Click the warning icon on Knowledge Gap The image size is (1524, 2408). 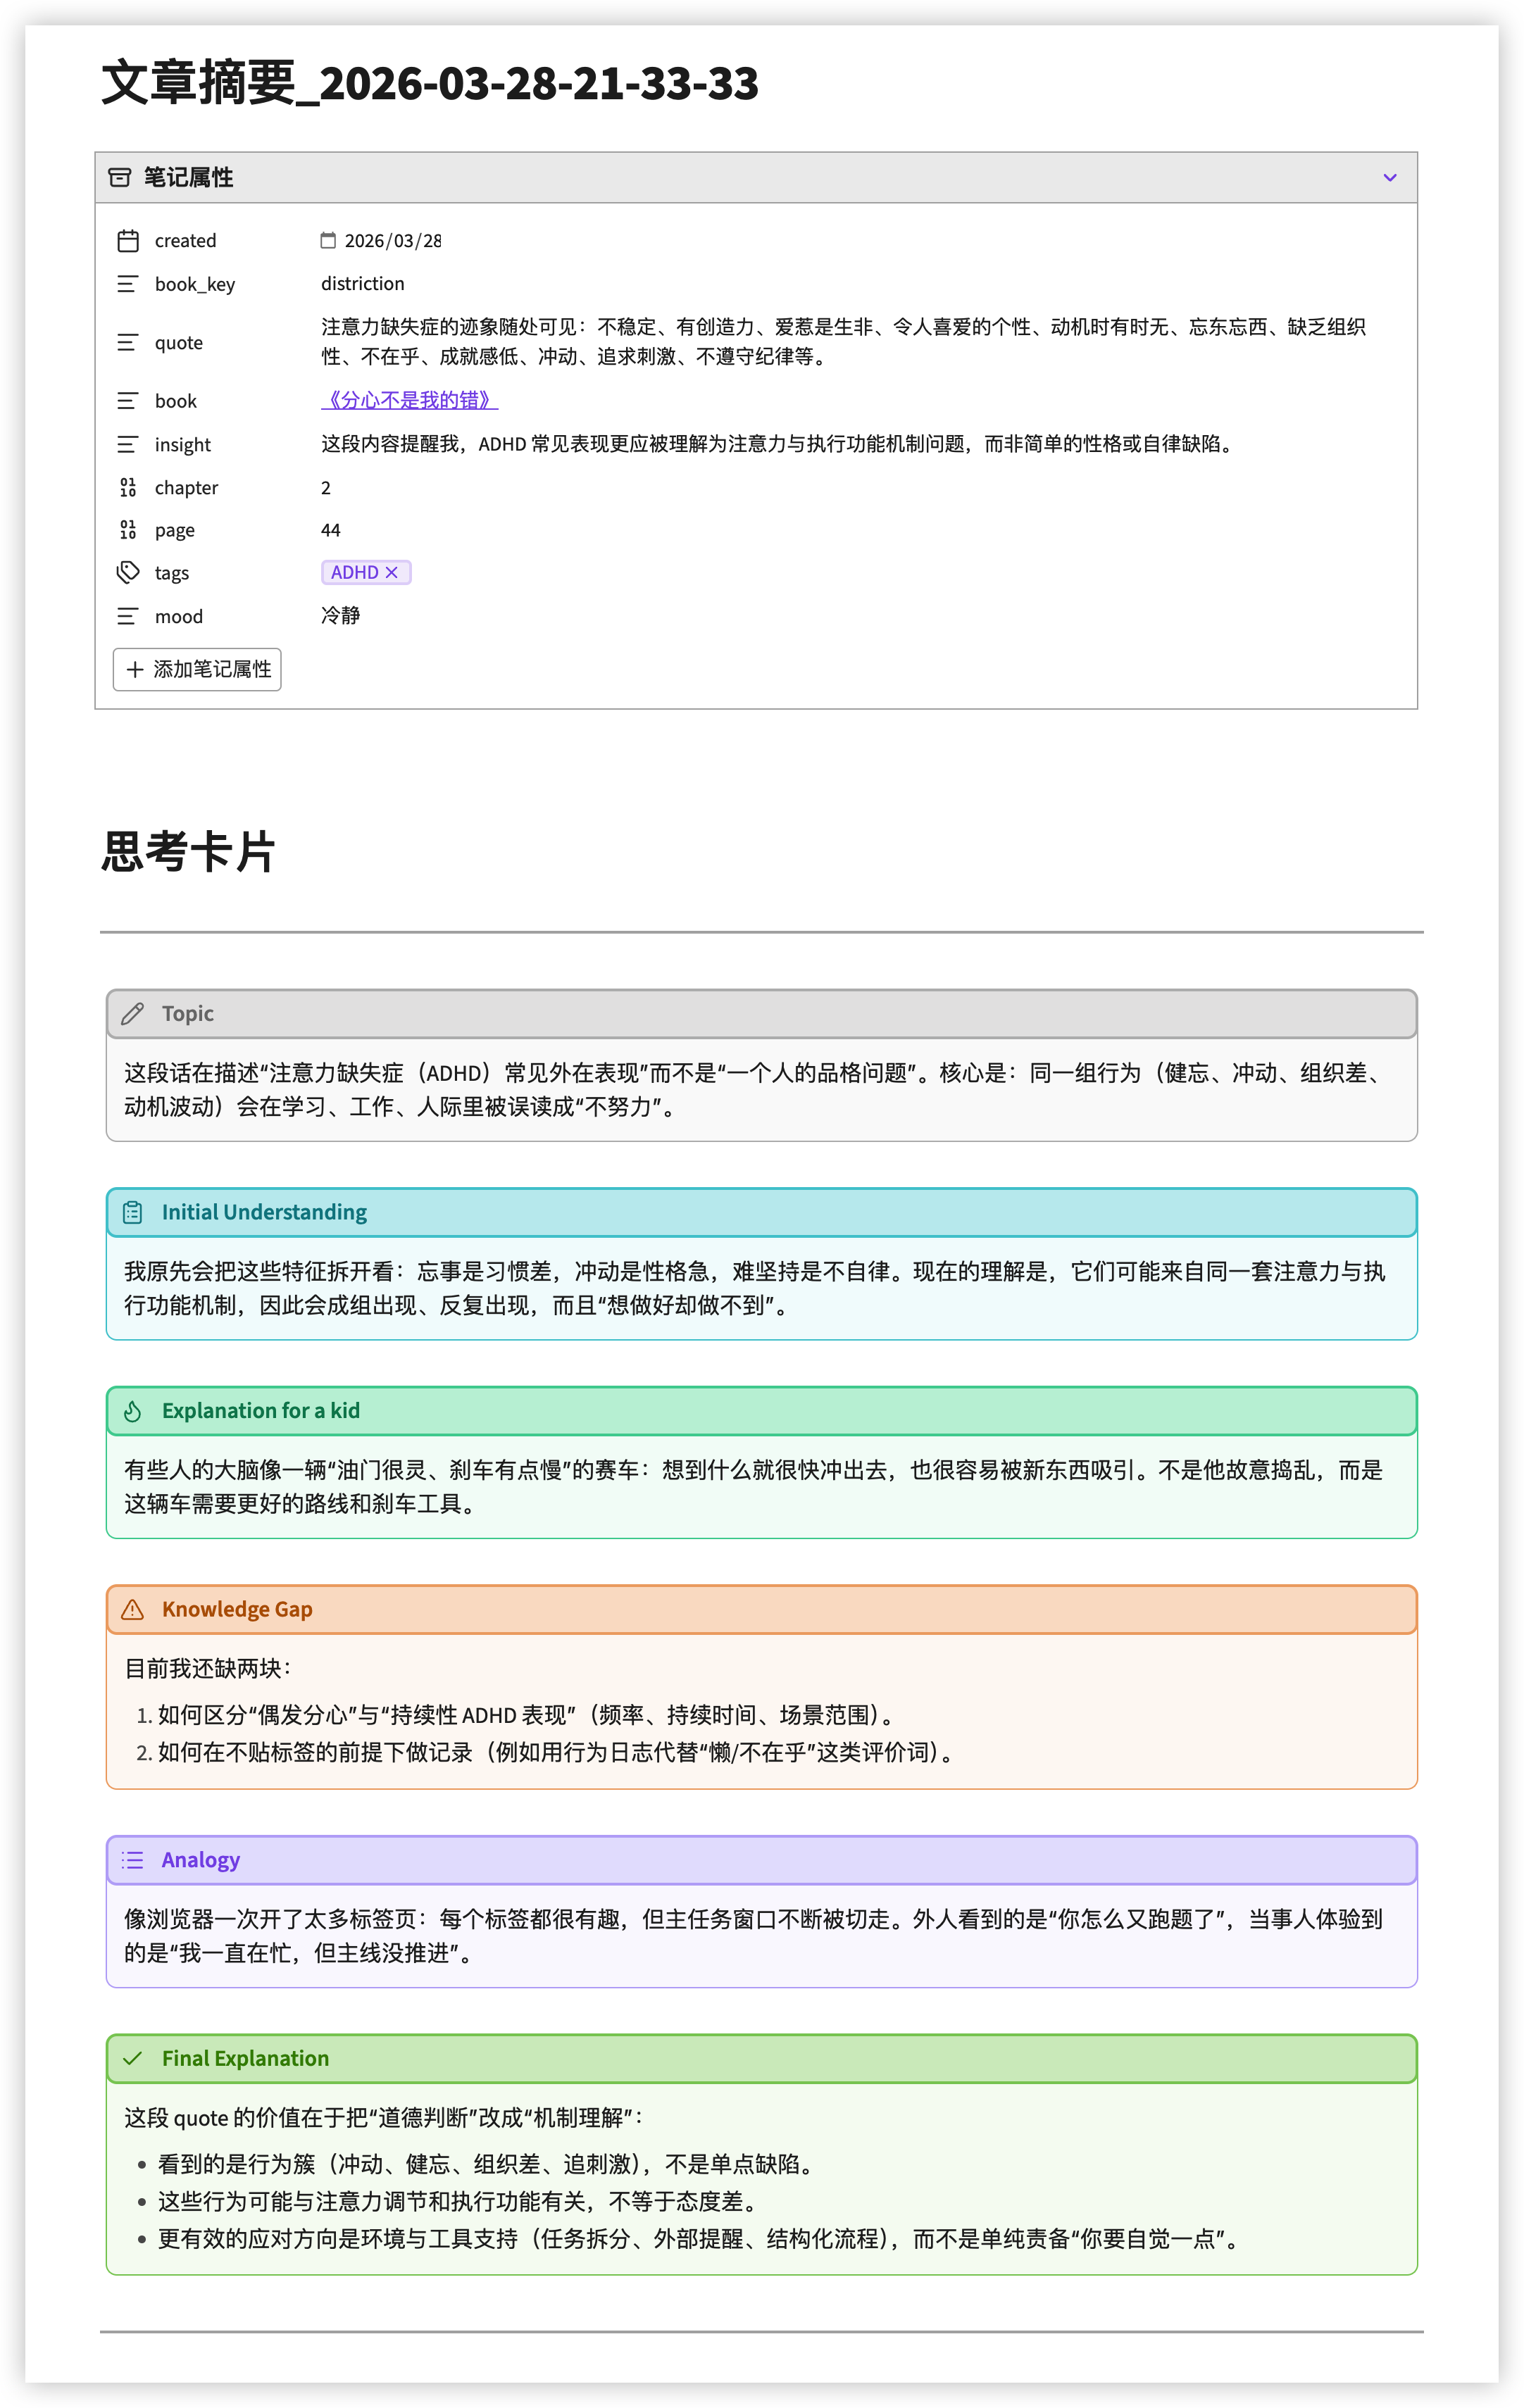tap(132, 1609)
